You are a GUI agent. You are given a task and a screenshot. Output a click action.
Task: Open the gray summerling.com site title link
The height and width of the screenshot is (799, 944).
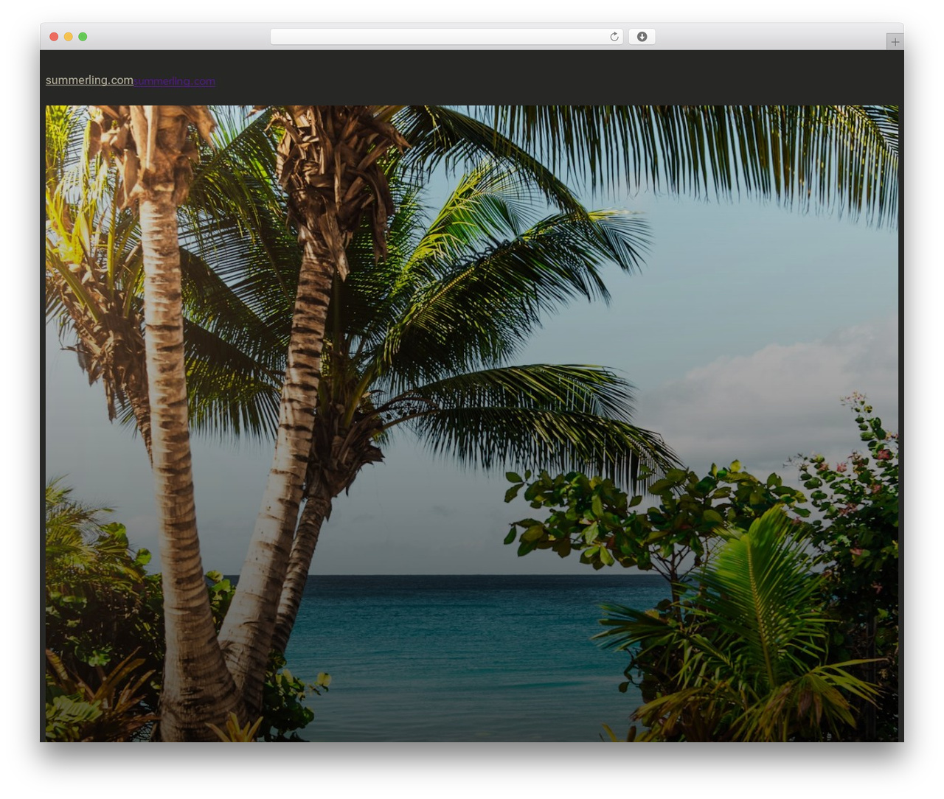click(89, 80)
